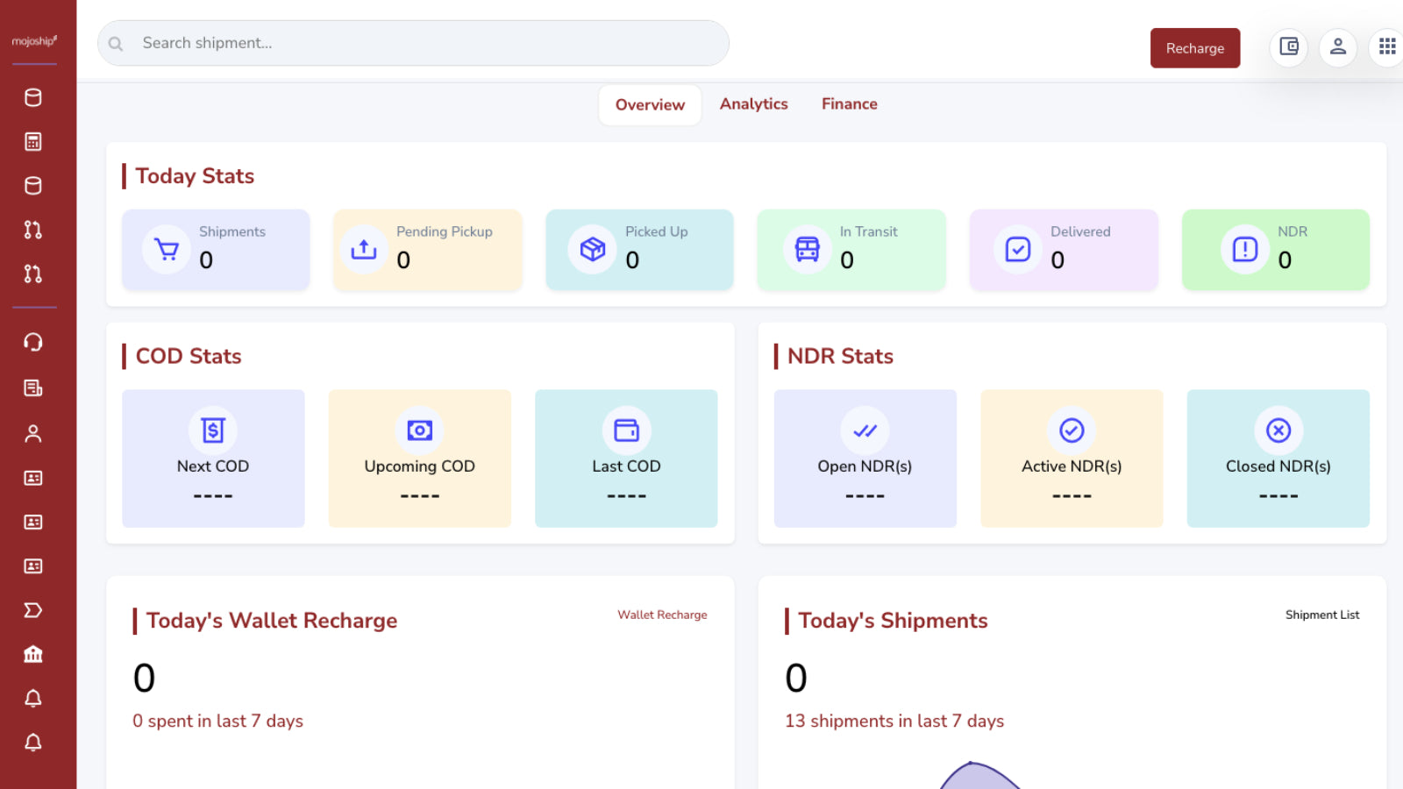Screen dimensions: 1403x789
Task: Click the Search shipment input field
Action: [413, 43]
